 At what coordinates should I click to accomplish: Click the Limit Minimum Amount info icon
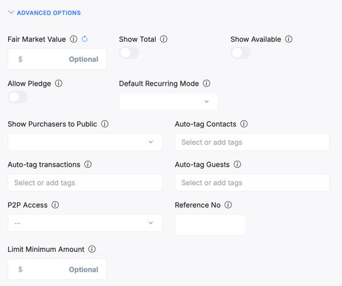coord(92,250)
